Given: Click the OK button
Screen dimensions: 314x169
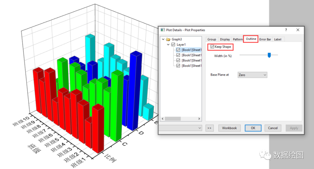Looking at the screenshot, I should click(x=253, y=128).
